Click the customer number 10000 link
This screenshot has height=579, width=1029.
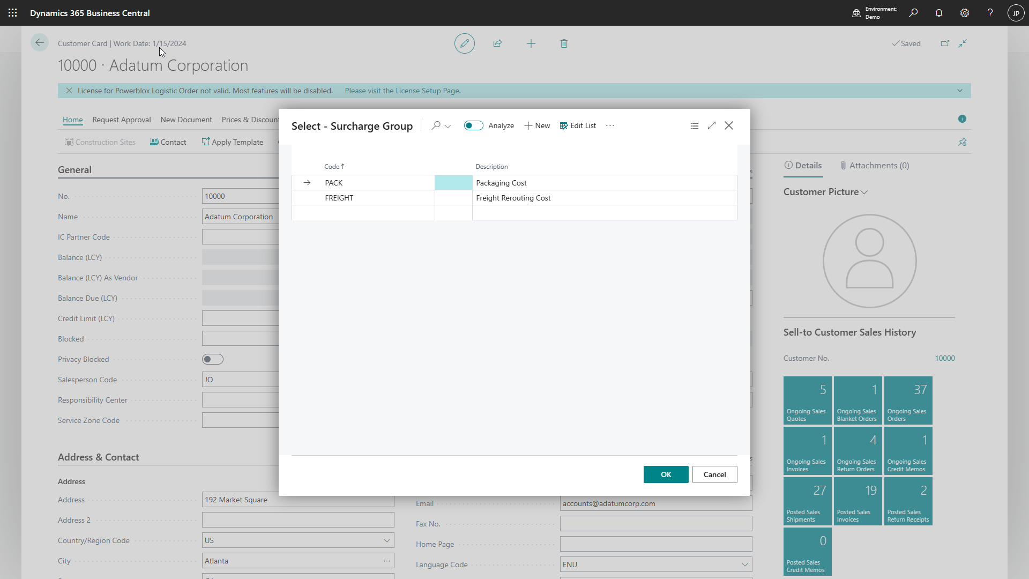pos(945,358)
